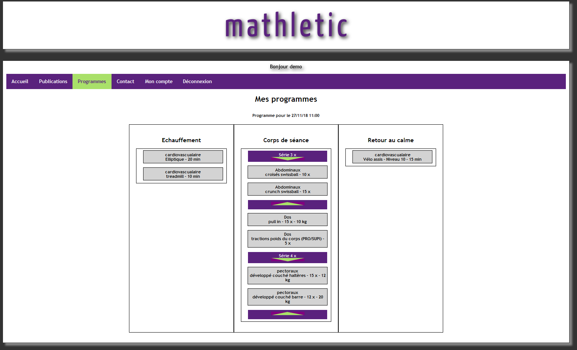
Task: Click the Bonjour demo greeting
Action: [x=286, y=67]
